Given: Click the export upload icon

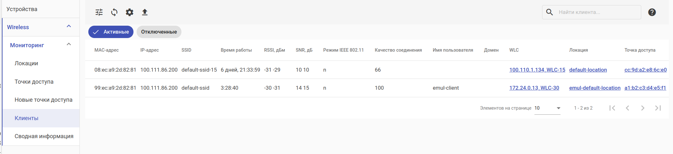Looking at the screenshot, I should (x=145, y=12).
